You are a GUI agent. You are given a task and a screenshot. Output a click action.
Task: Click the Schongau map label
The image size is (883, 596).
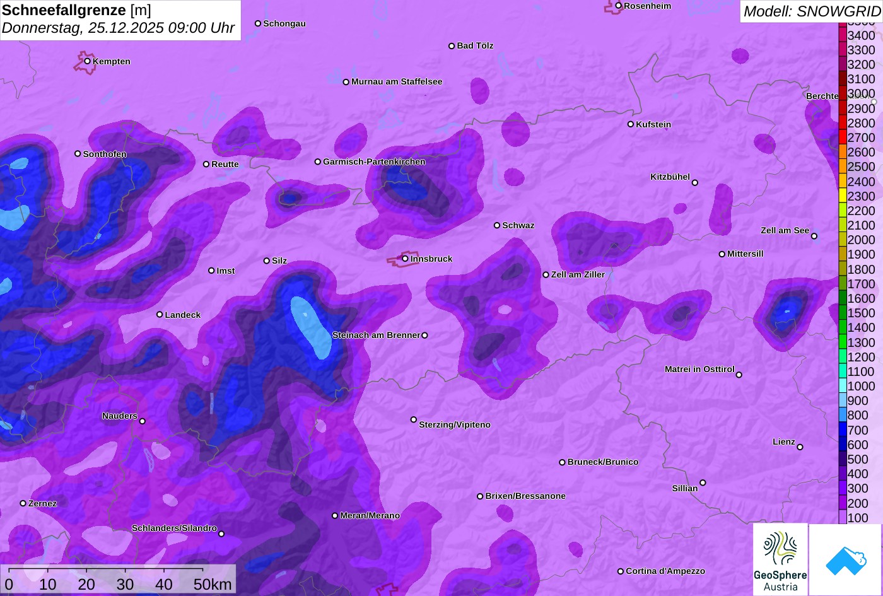tap(284, 23)
